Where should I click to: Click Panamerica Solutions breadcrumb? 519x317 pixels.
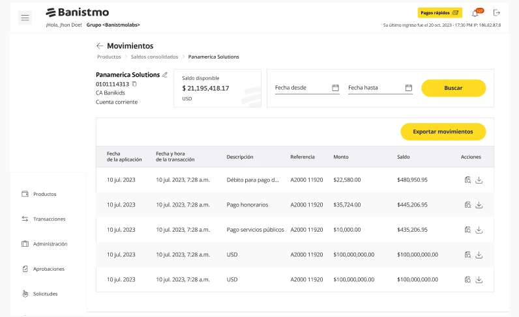point(213,57)
